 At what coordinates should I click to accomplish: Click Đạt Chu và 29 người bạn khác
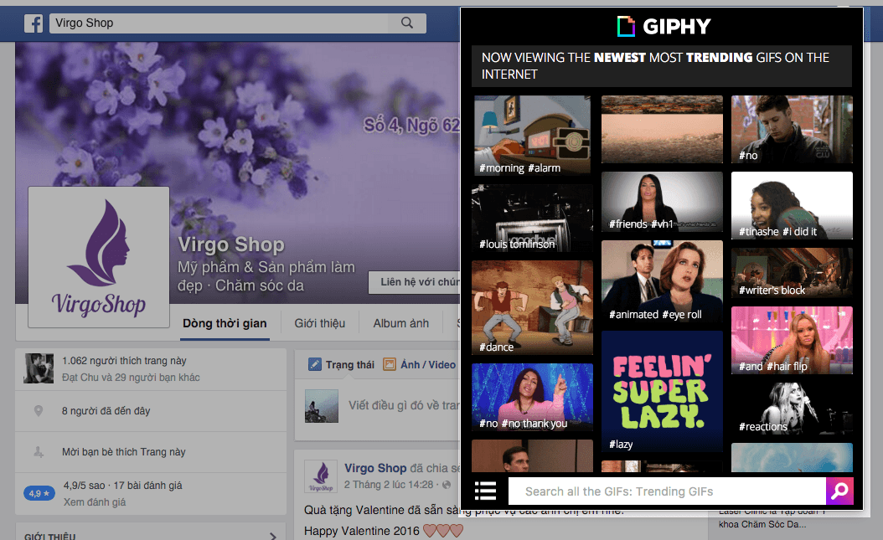click(x=131, y=378)
